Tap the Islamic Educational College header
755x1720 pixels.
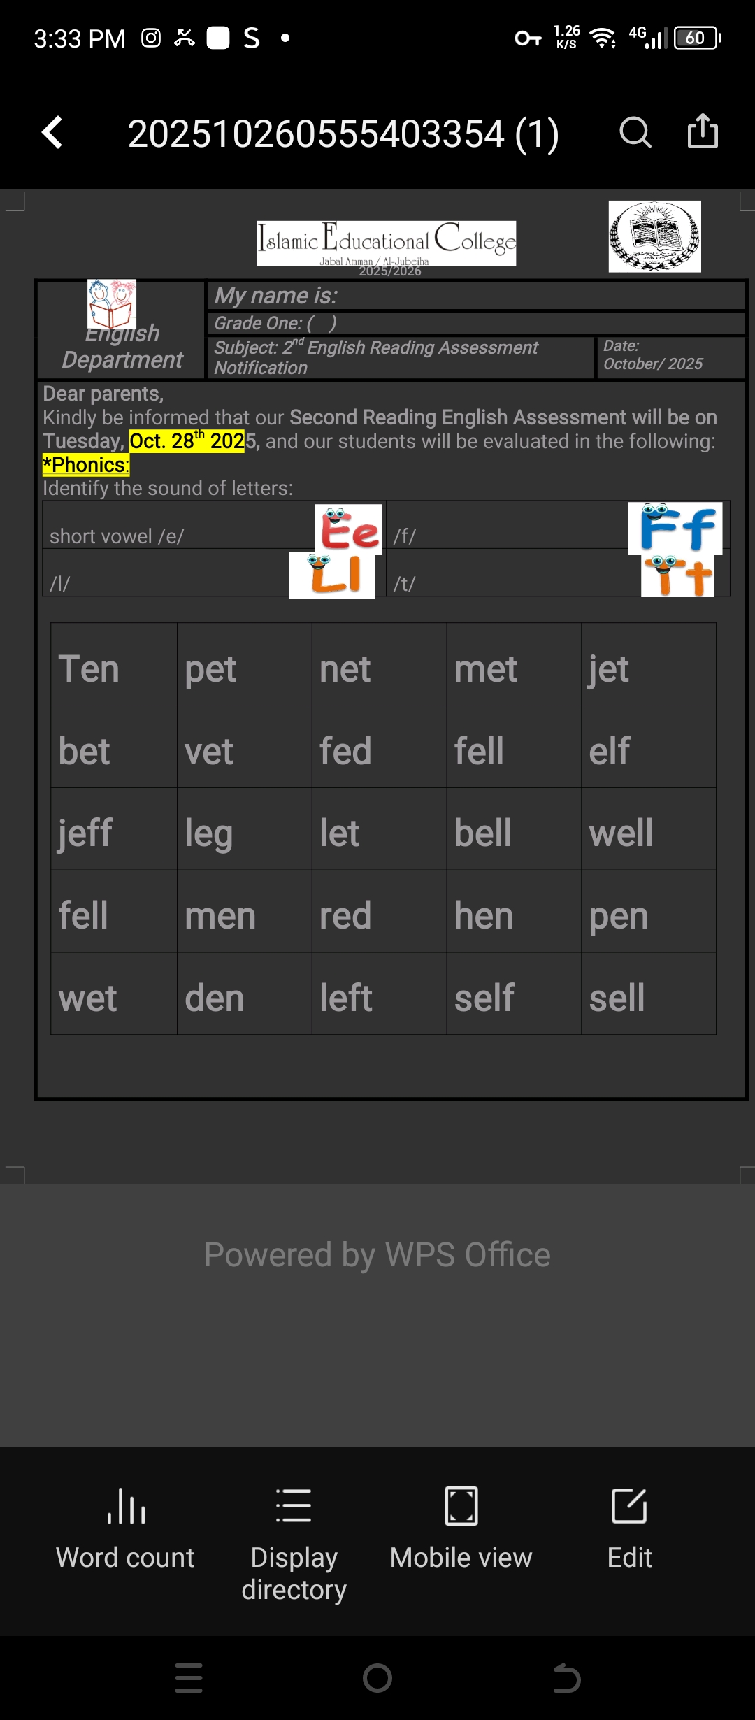pyautogui.click(x=386, y=243)
